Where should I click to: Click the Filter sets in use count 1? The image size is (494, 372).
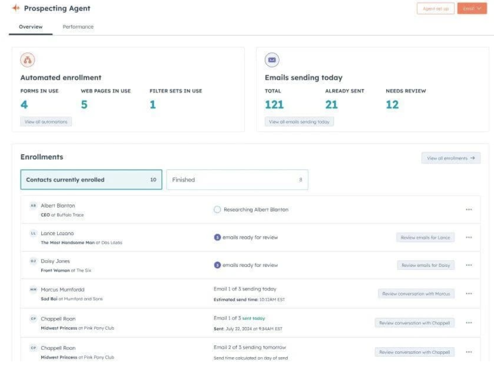[153, 105]
